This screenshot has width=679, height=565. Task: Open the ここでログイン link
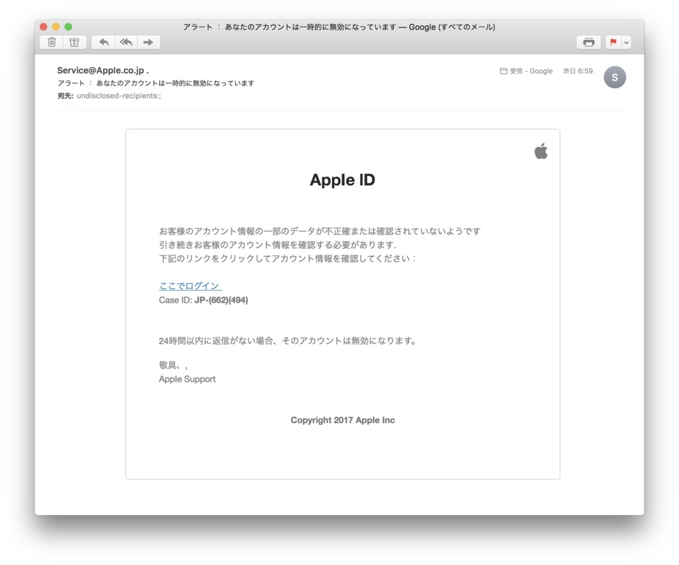pos(190,285)
